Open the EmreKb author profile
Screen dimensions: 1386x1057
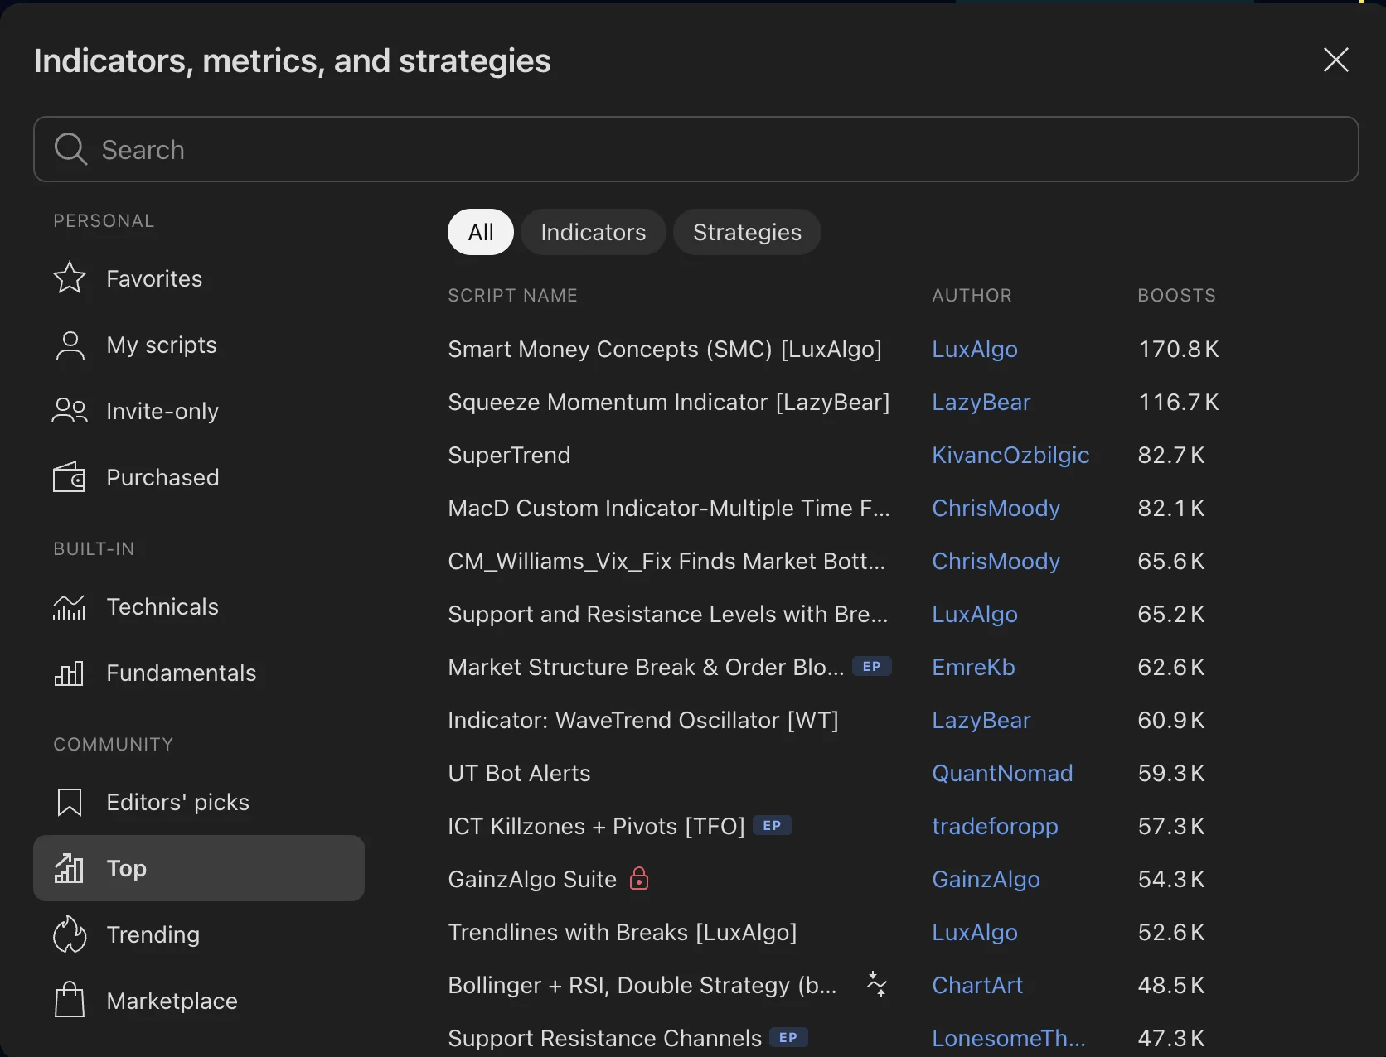pos(973,667)
